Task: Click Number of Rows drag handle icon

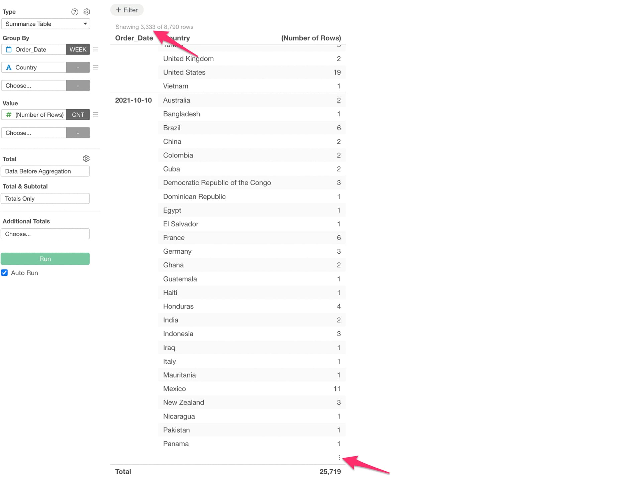Action: coord(96,115)
